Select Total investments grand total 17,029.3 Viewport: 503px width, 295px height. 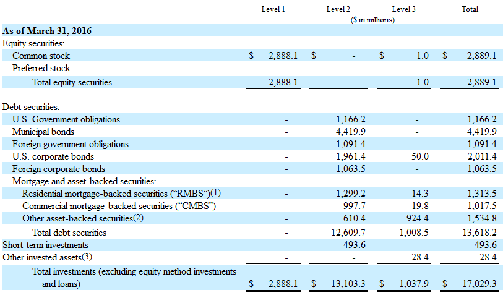click(x=479, y=284)
